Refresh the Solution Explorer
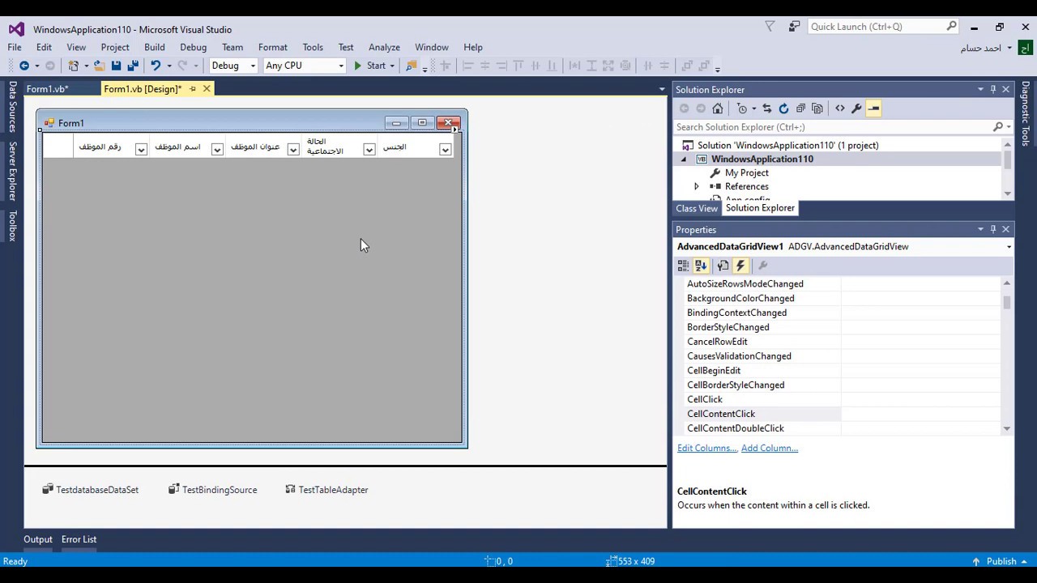The height and width of the screenshot is (583, 1037). click(x=783, y=109)
